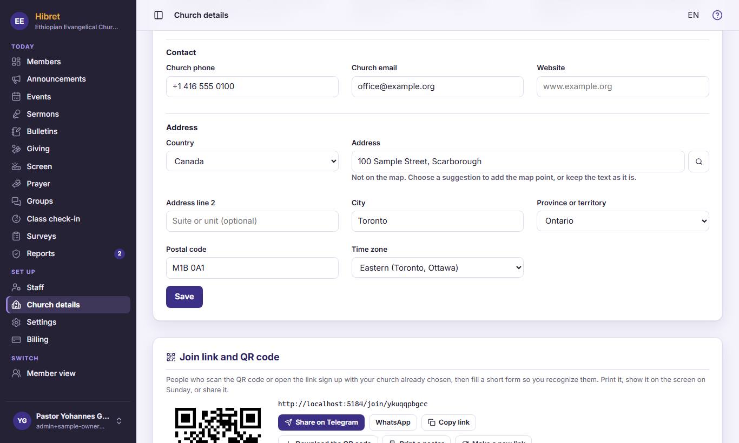Image resolution: width=739 pixels, height=443 pixels.
Task: Save the church details
Action: click(x=184, y=297)
